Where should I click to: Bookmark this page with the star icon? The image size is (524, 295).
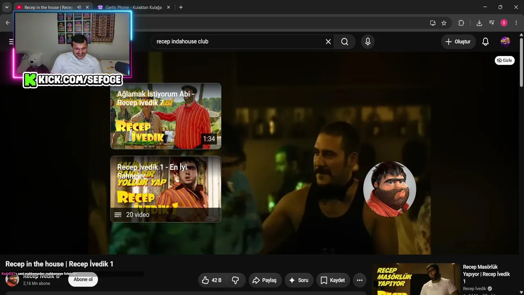pos(444,23)
